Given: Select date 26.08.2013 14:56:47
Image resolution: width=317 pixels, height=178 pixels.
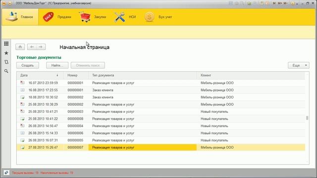Looking at the screenshot, I should point(43,126).
